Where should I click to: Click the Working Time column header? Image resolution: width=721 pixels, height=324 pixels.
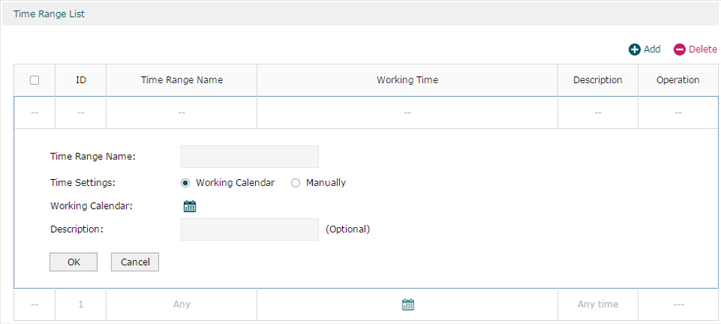[407, 80]
